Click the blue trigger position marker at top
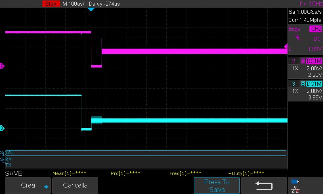The image size is (323, 194). pos(91,9)
